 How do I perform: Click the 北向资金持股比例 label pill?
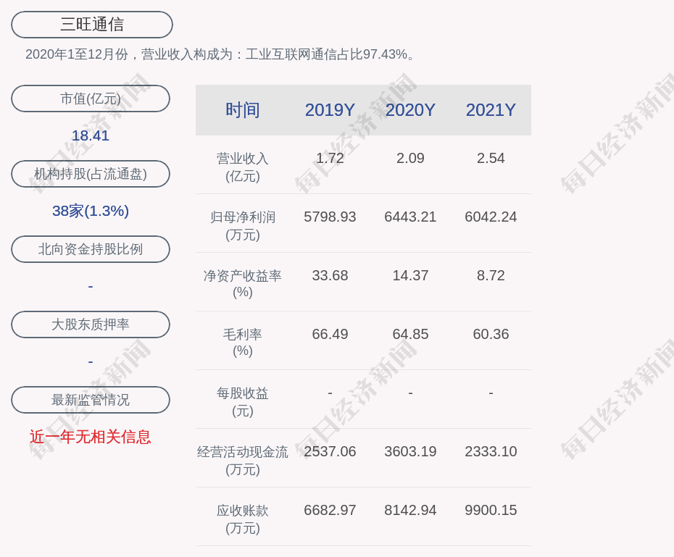click(91, 249)
